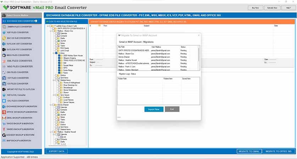Click the NSF Files Converter icon
This screenshot has width=297, height=159.
4,33
